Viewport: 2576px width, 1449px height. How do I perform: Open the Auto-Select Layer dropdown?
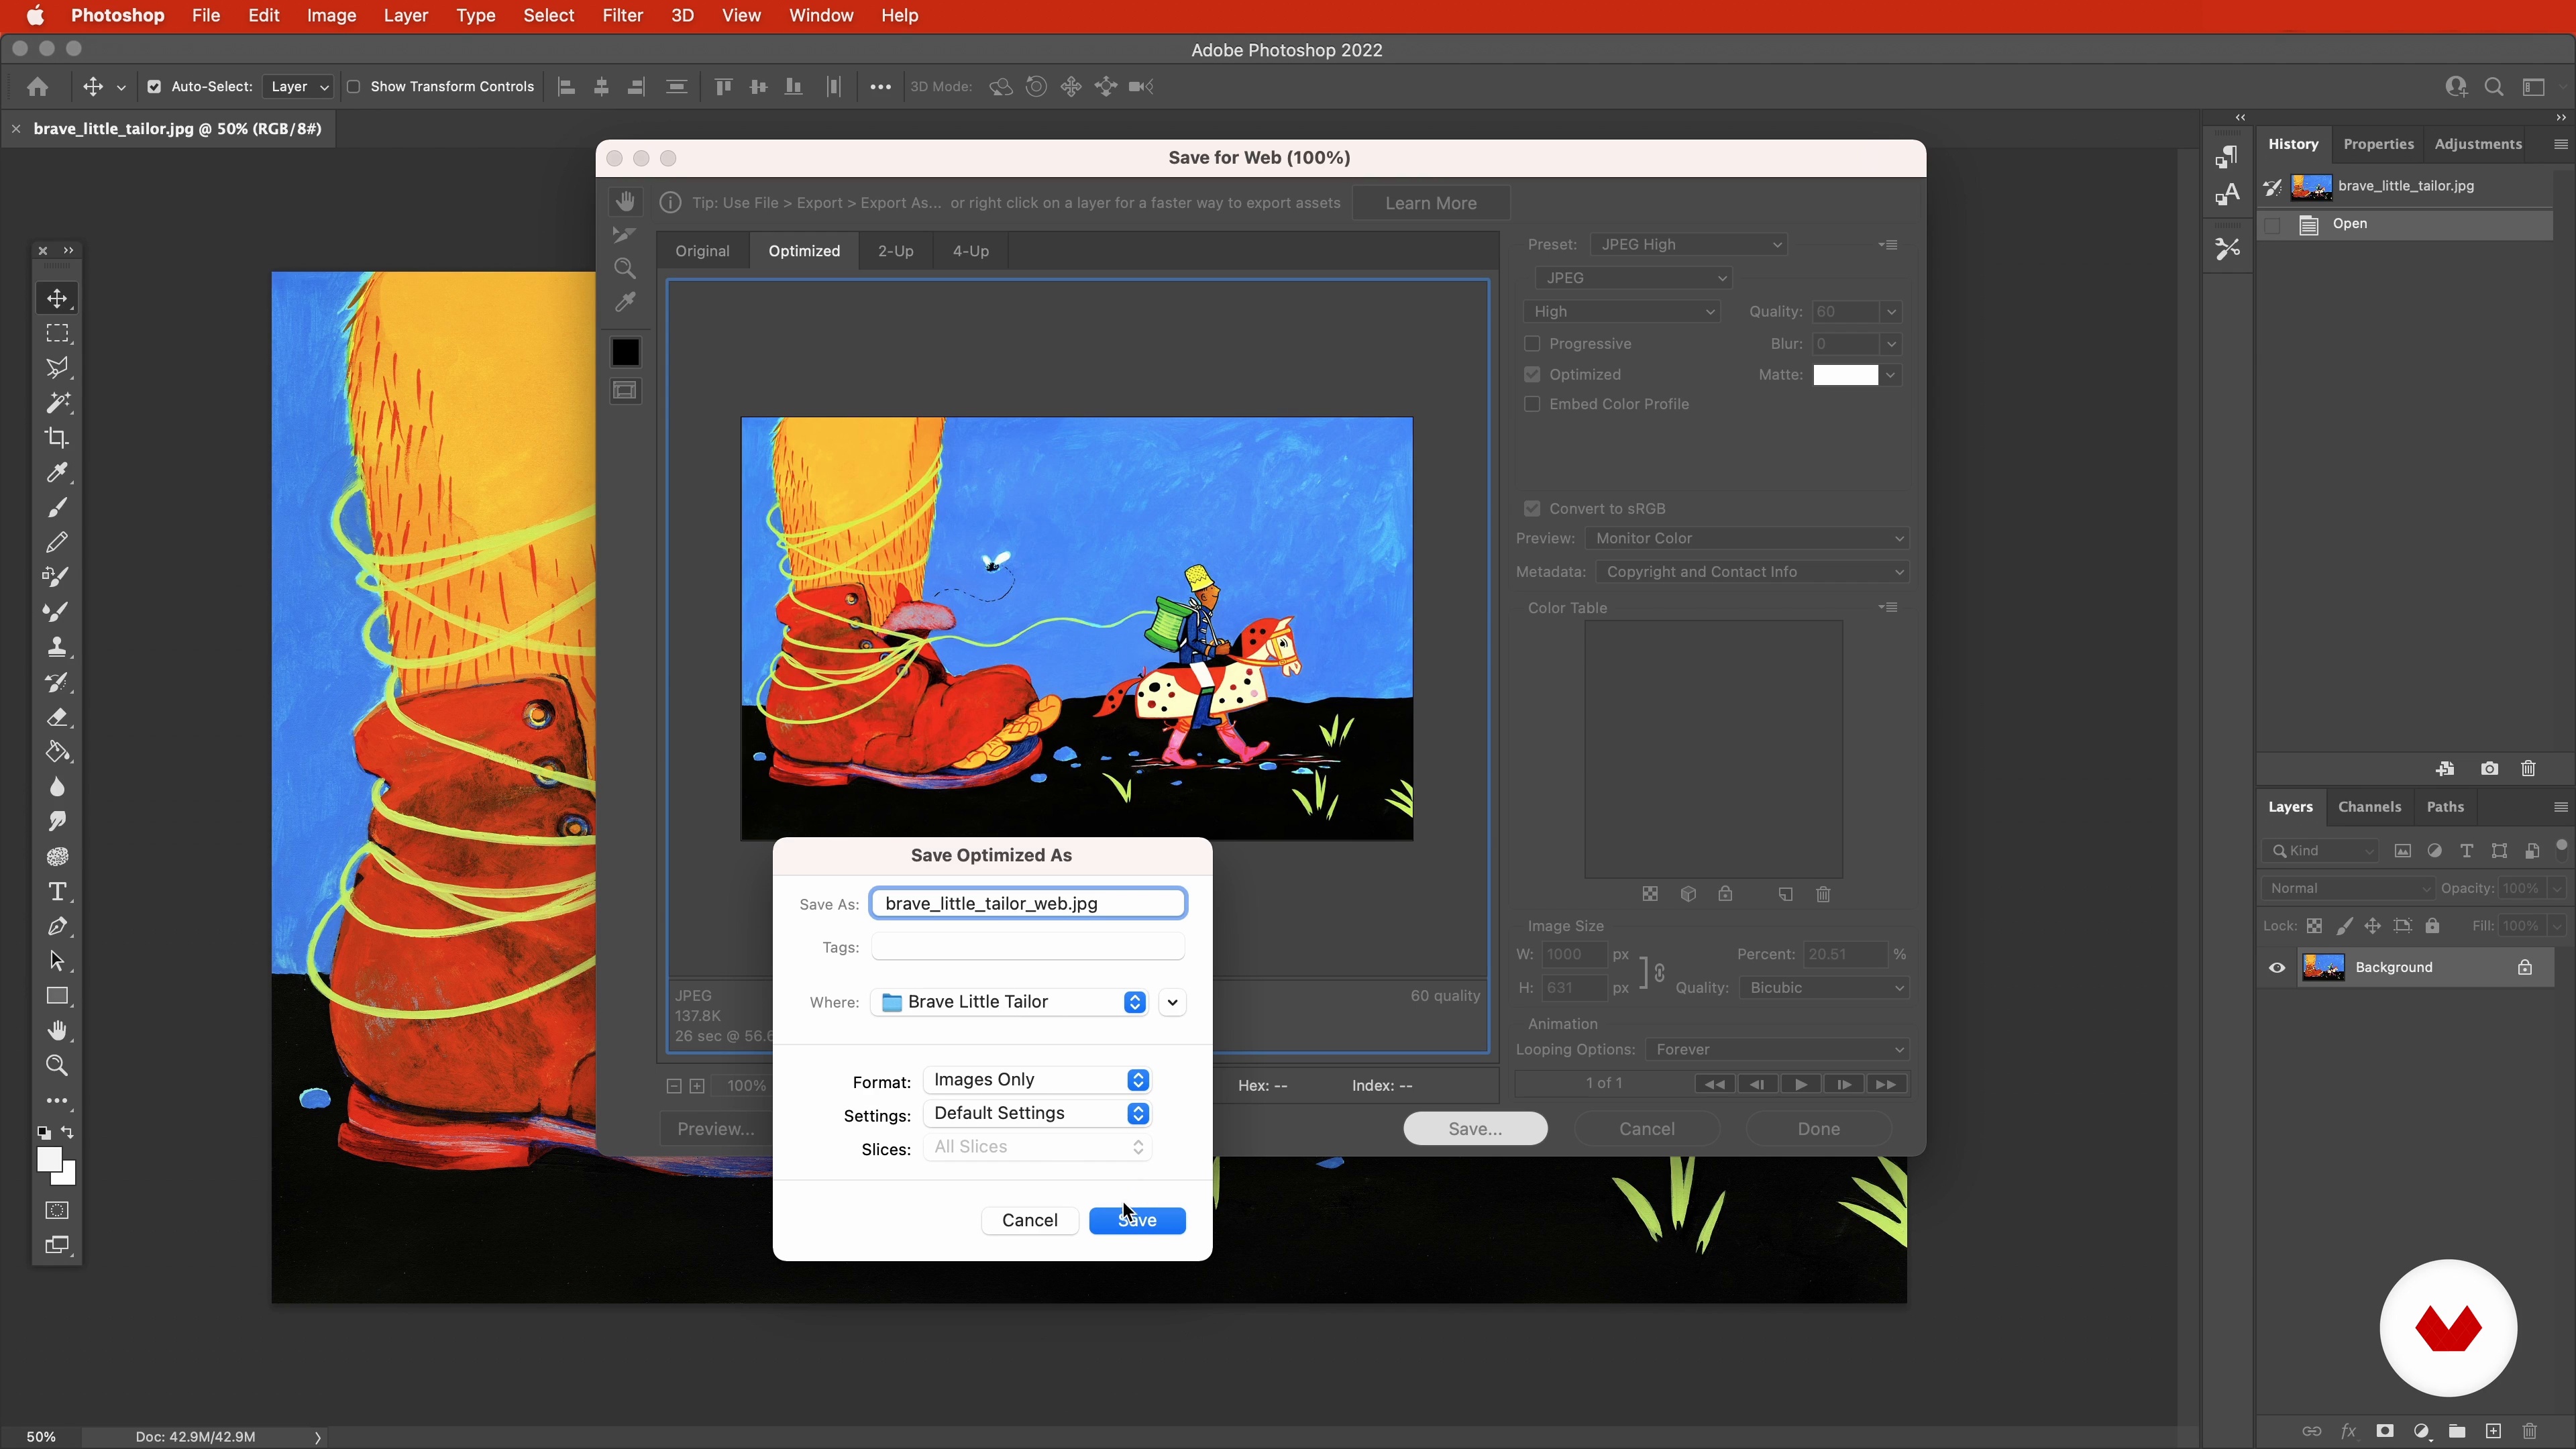click(x=297, y=87)
